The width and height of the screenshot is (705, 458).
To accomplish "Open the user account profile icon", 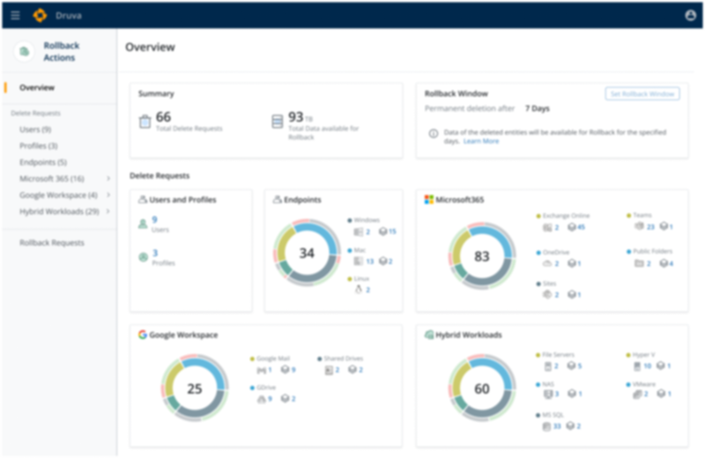I will [x=691, y=15].
